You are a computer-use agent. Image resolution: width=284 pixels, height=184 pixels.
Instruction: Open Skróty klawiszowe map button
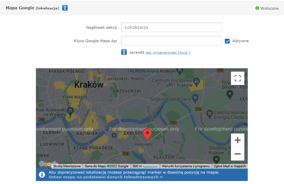[x=67, y=166]
